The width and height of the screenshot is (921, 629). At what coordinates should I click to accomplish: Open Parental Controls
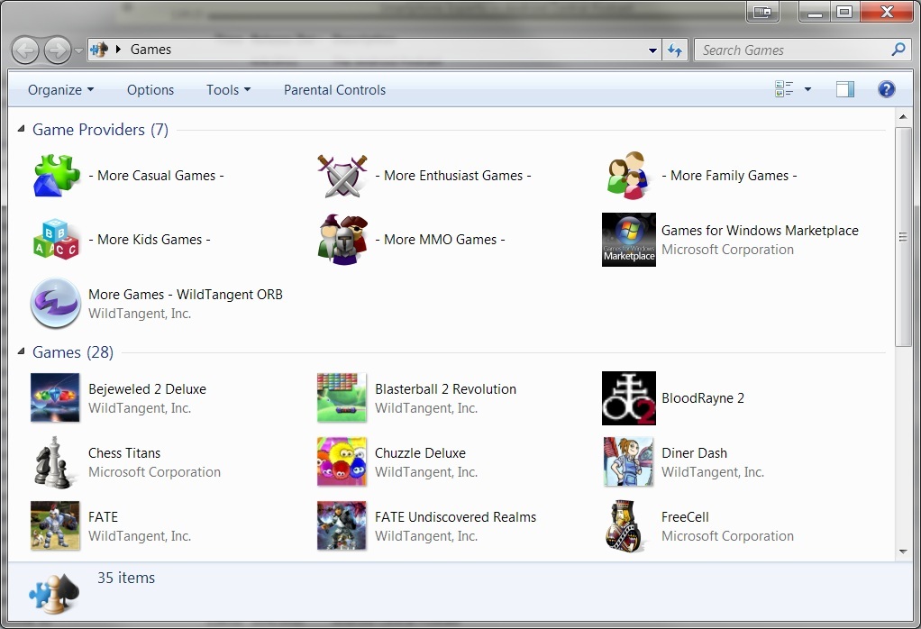tap(334, 90)
